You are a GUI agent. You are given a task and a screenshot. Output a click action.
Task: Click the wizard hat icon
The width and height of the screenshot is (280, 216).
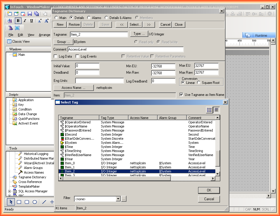(10, 28)
